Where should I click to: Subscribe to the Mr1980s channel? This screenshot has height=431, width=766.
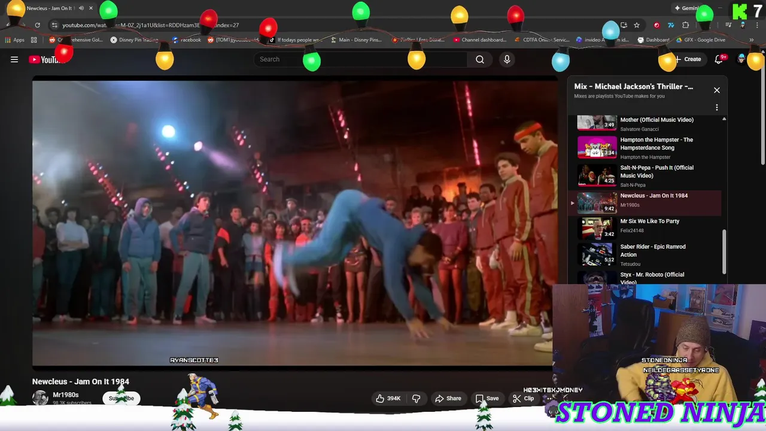(121, 399)
